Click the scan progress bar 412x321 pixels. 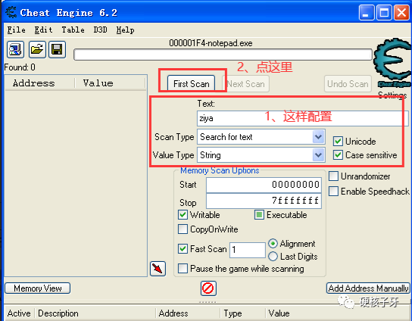tap(223, 55)
